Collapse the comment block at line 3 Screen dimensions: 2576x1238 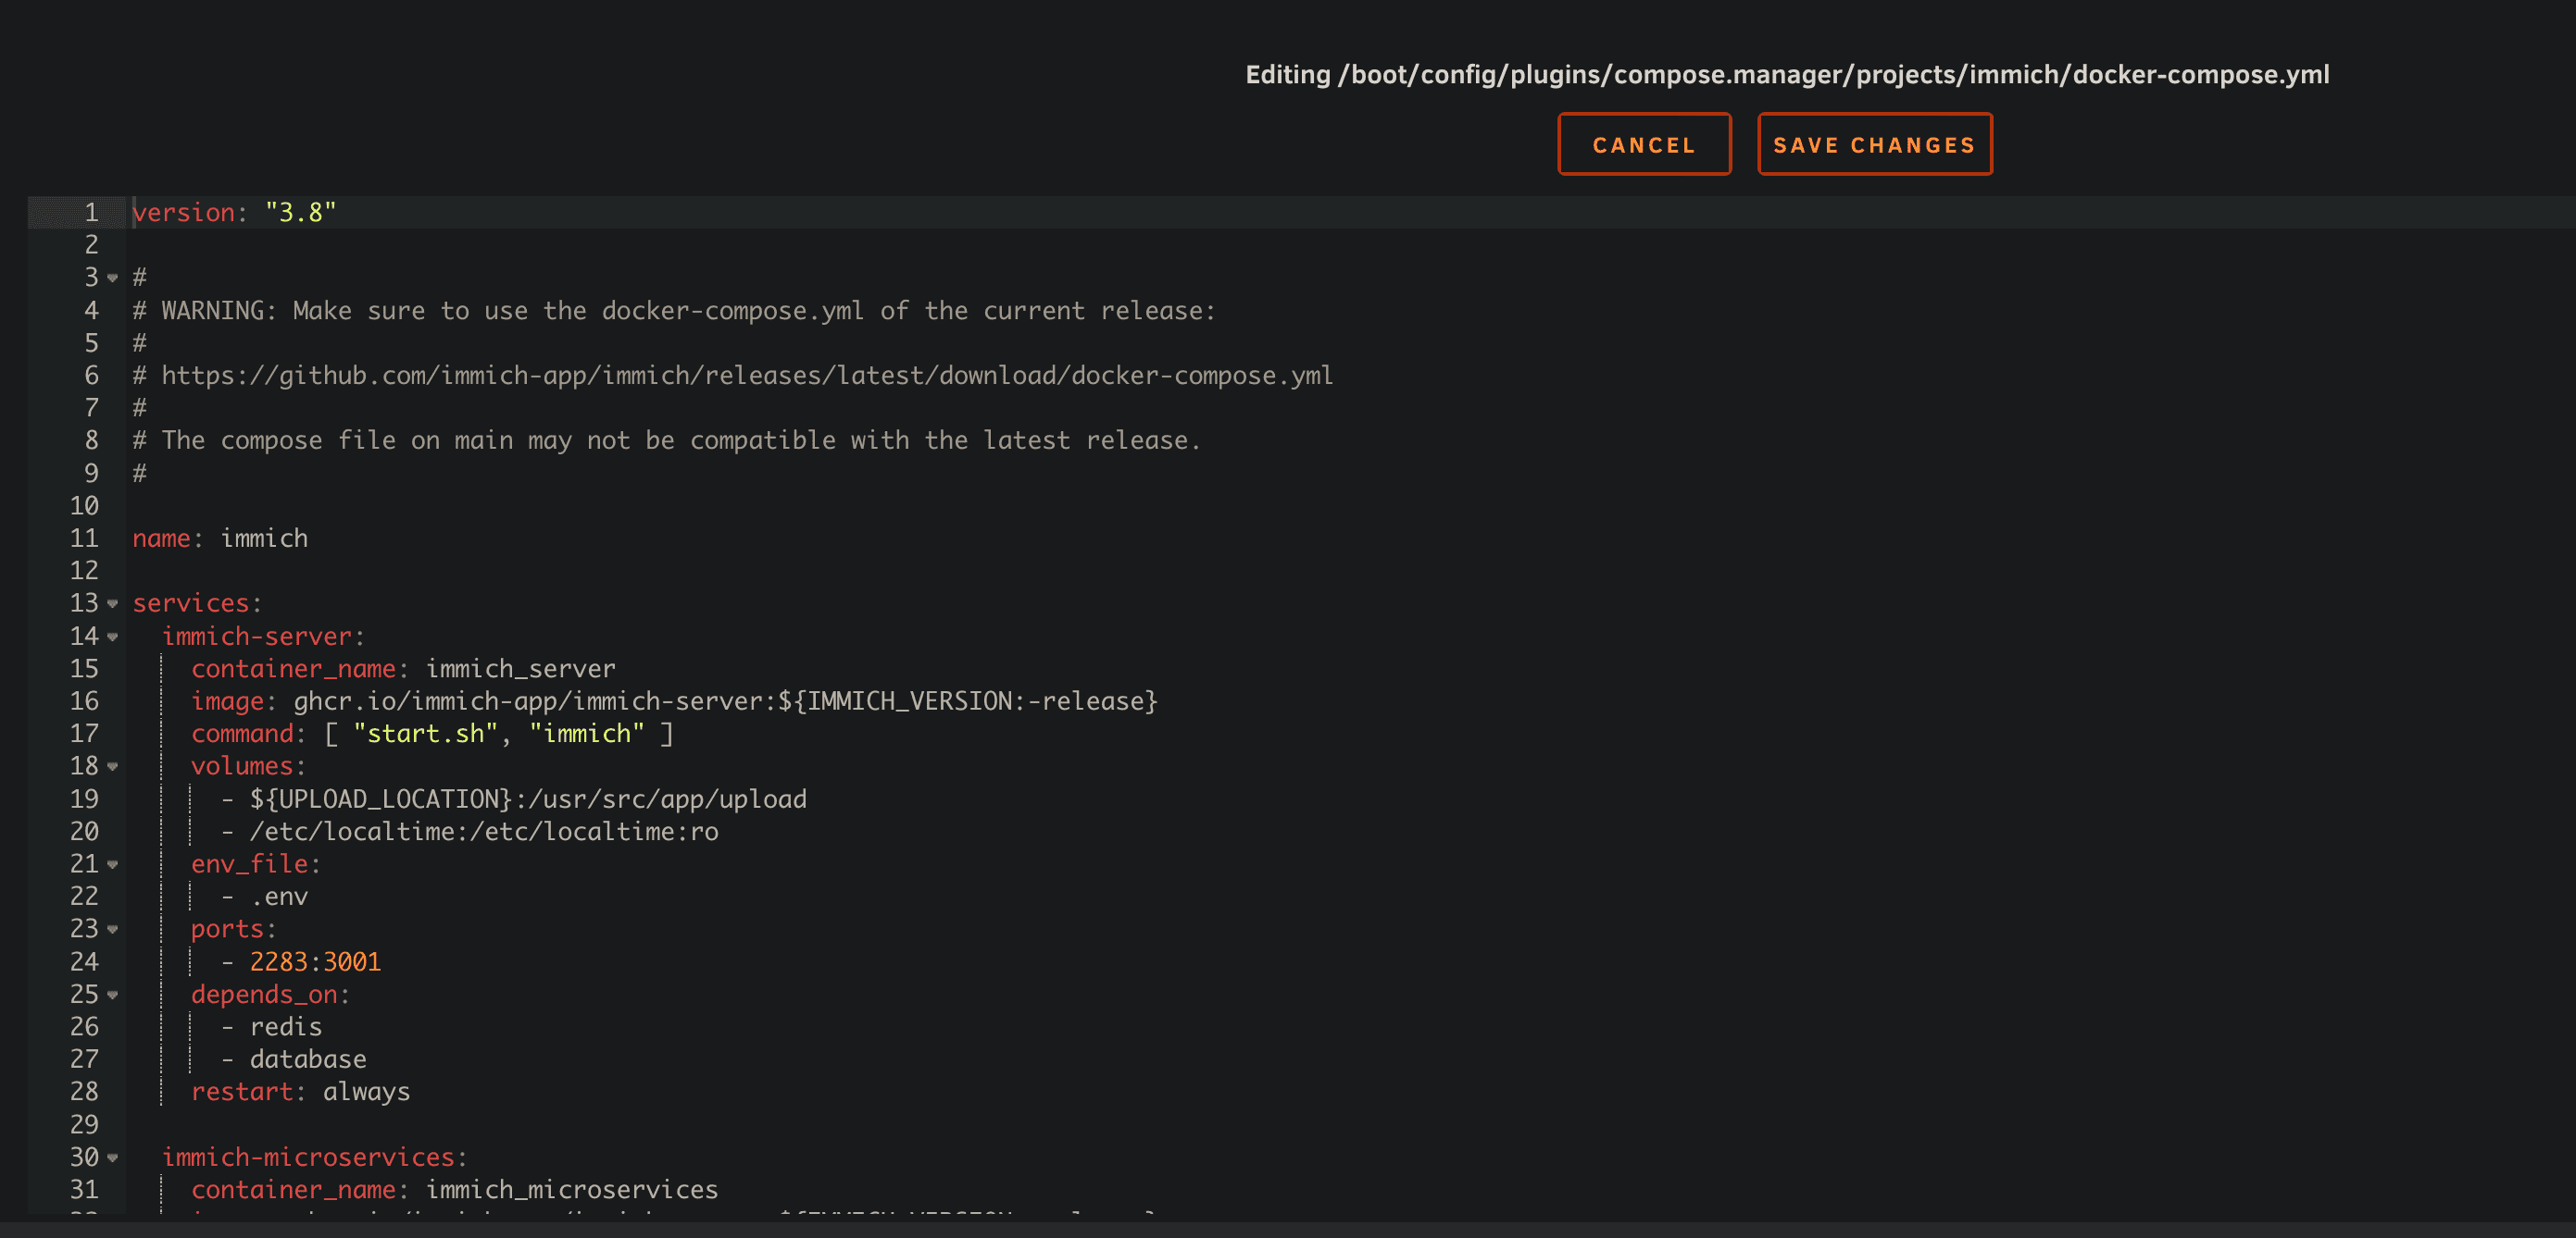point(112,278)
